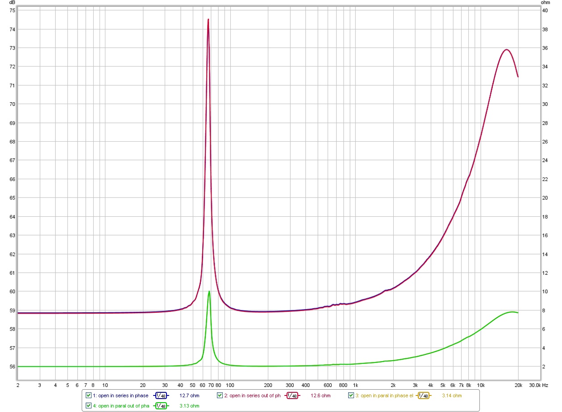Click the '20k' frequency axis label
The width and height of the screenshot is (562, 412).
pyautogui.click(x=518, y=385)
